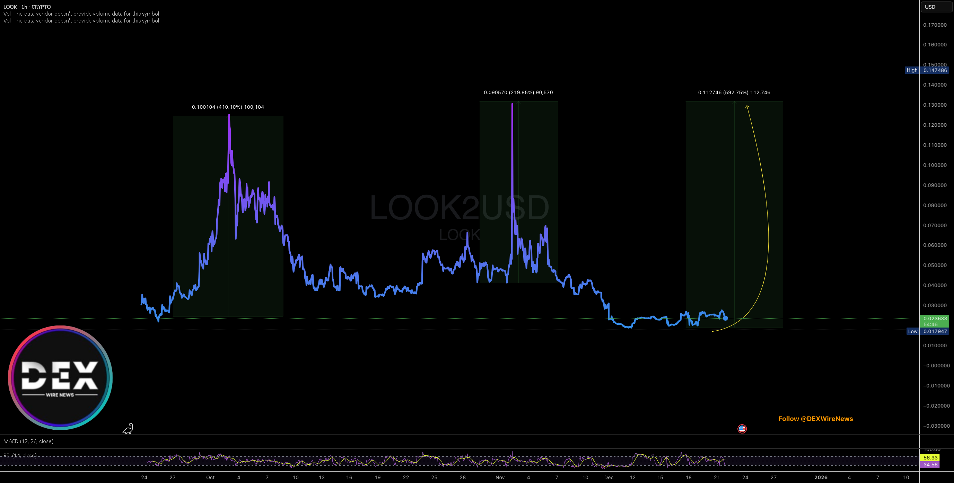Viewport: 954px width, 483px height.
Task: Click the Low 0.017947 price label
Action: click(928, 331)
